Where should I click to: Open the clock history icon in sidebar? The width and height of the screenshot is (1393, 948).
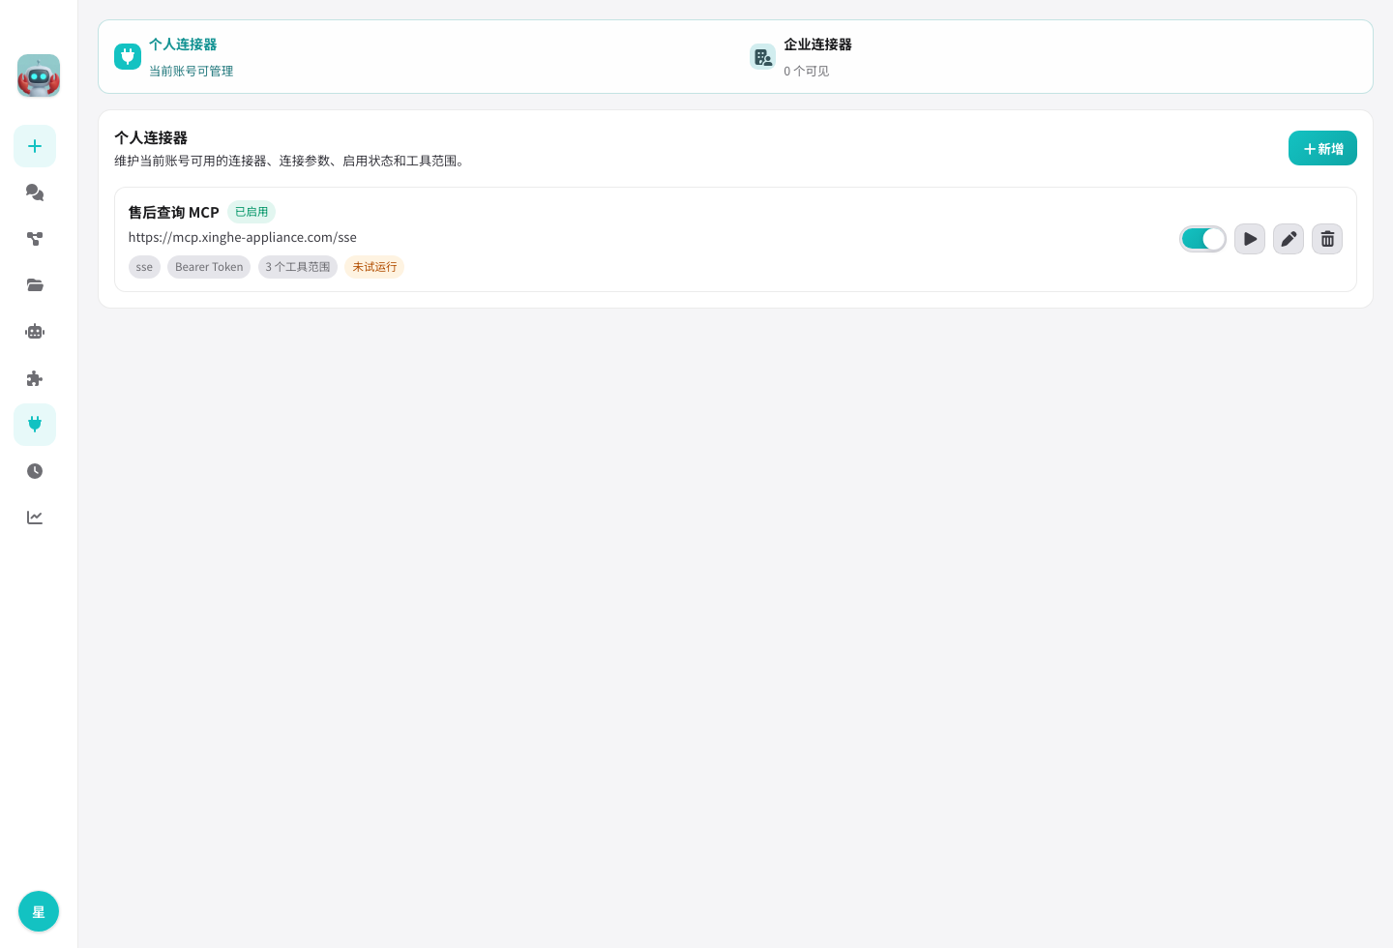[35, 471]
